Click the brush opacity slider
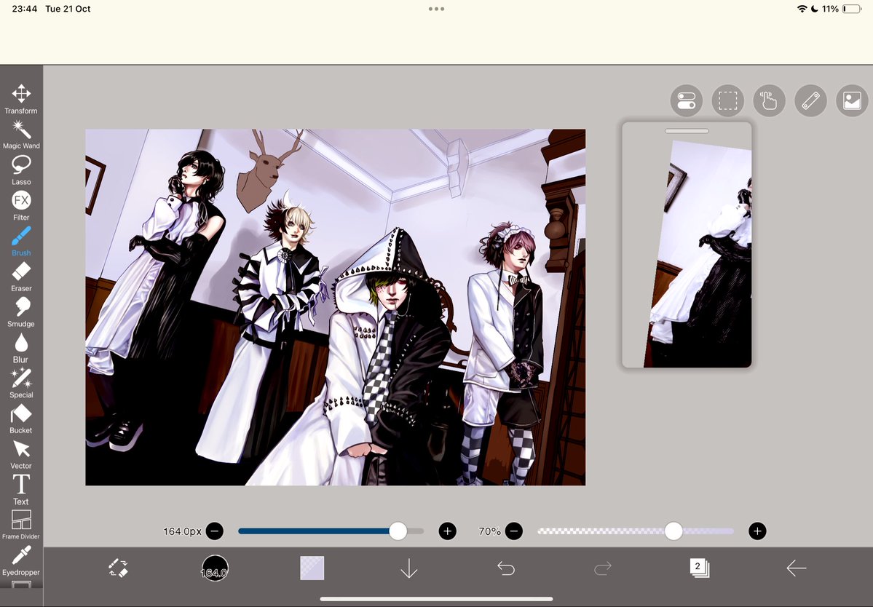Screen dimensions: 873x607 coord(635,531)
